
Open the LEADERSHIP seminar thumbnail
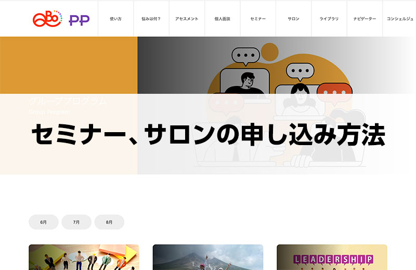(332, 258)
